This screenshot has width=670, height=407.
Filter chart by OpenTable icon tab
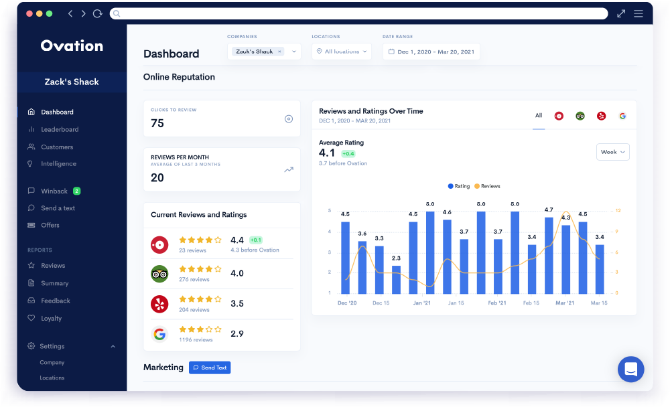click(559, 116)
